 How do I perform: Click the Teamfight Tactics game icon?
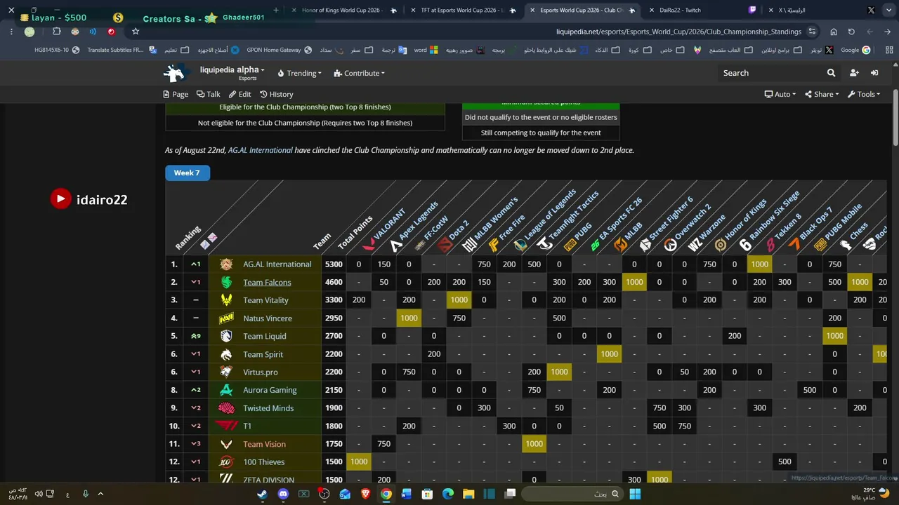click(544, 245)
